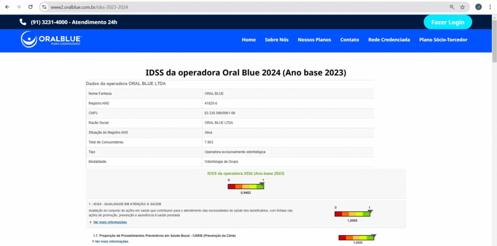
Task: Expand 'Ver mais informações' under IDQS section
Action: pyautogui.click(x=110, y=222)
